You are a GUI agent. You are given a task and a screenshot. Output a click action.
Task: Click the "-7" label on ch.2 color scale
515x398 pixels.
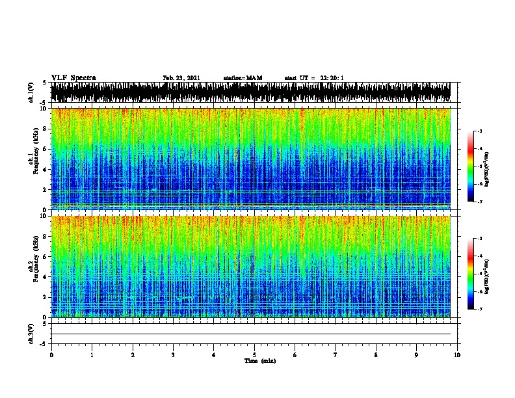click(x=479, y=310)
